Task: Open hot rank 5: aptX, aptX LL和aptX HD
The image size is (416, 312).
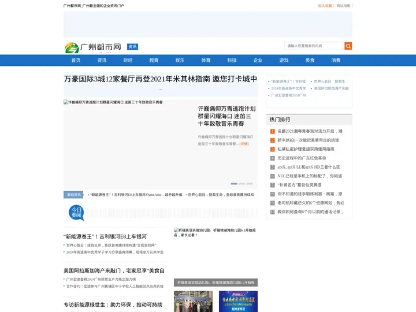Action: 309,167
